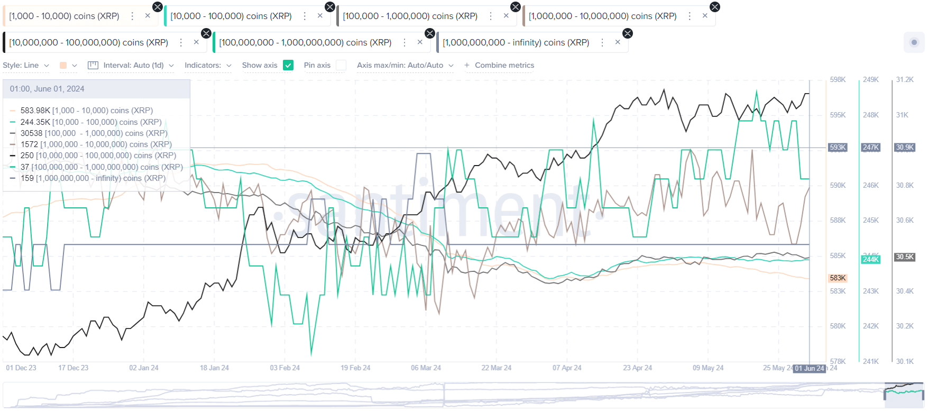Open options menu for [1,000 - 10,000) coins metric
The height and width of the screenshot is (411, 928).
[x=132, y=16]
